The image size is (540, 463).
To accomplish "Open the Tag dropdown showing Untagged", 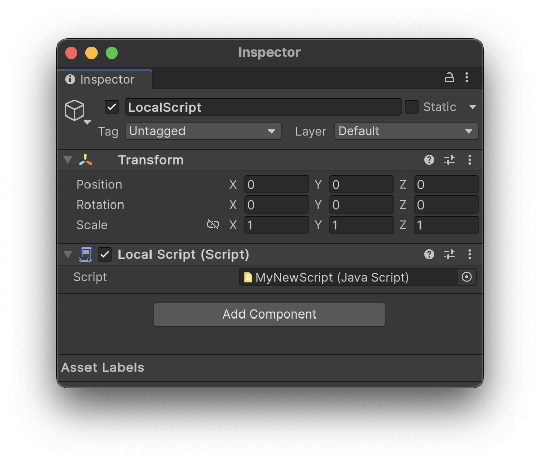I will [x=202, y=131].
